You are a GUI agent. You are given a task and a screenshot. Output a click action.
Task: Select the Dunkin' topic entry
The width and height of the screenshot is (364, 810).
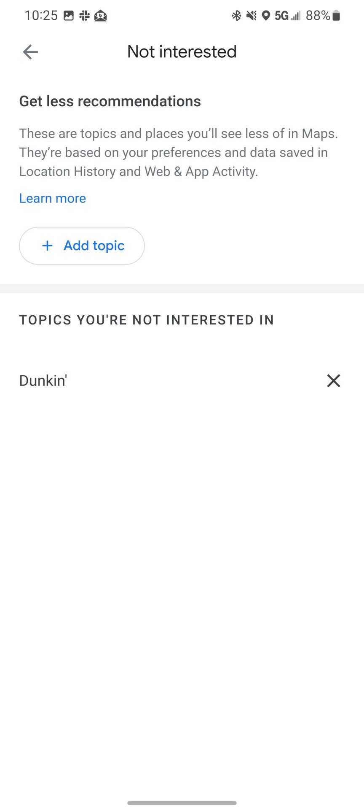[x=43, y=381]
